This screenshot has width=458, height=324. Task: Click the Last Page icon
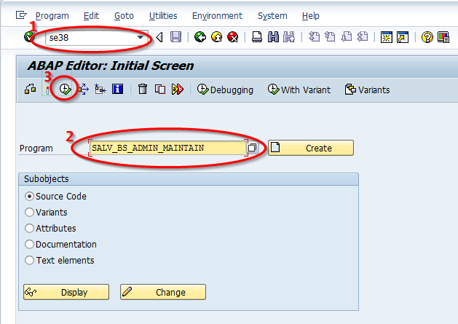point(363,37)
